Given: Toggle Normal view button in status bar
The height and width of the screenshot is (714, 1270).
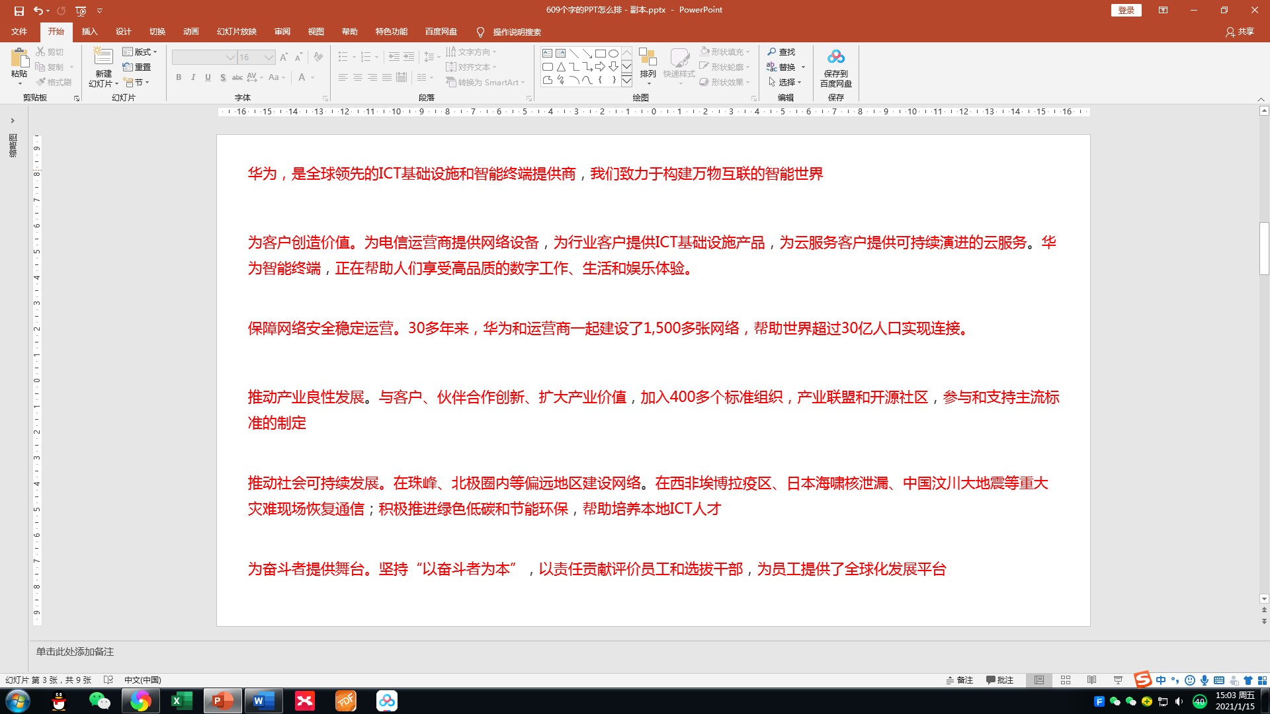Looking at the screenshot, I should [1039, 680].
